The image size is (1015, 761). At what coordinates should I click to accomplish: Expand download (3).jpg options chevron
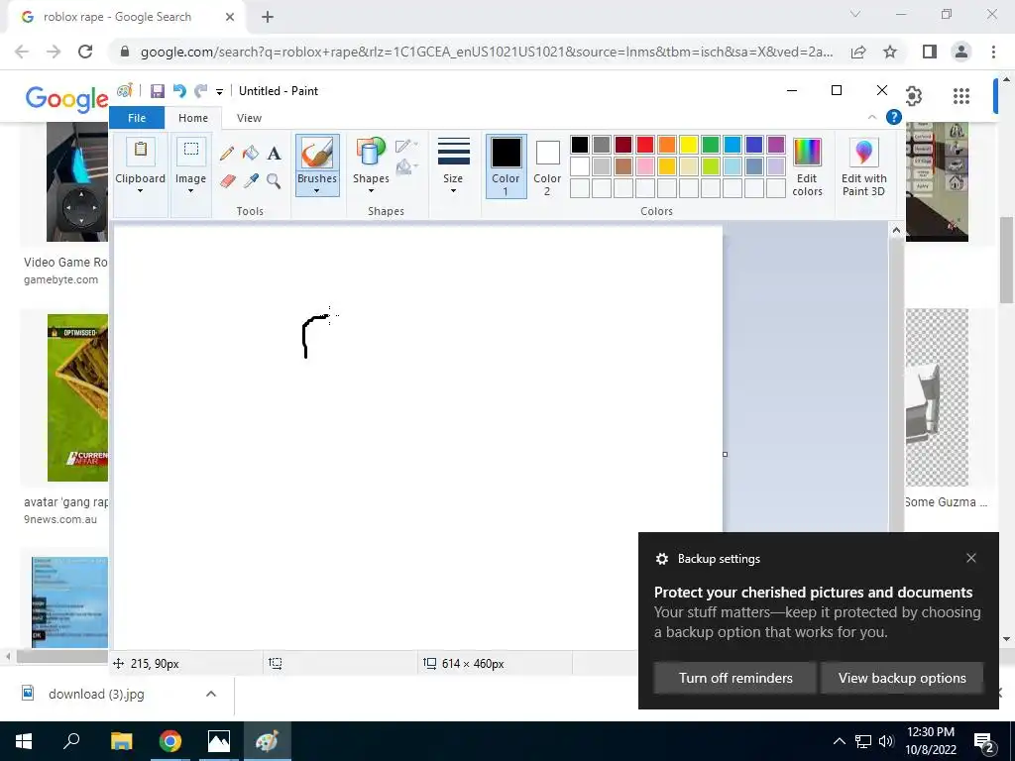tap(210, 694)
